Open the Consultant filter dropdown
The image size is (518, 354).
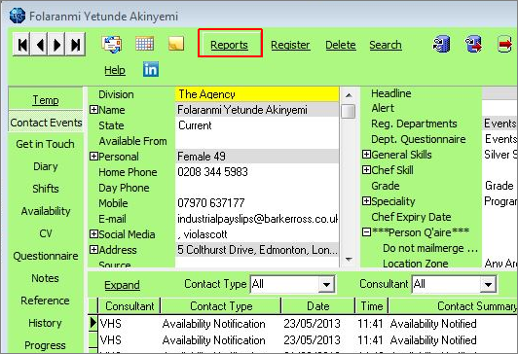488,284
